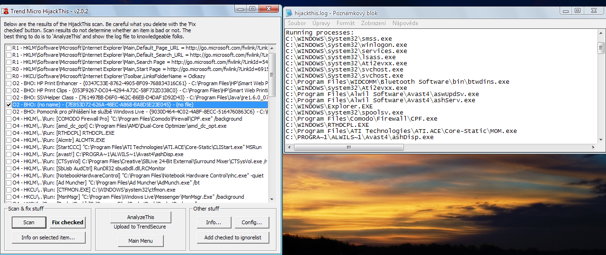Click the MOM.exe line in Notepad
The height and width of the screenshot is (255, 606).
pyautogui.click(x=401, y=131)
